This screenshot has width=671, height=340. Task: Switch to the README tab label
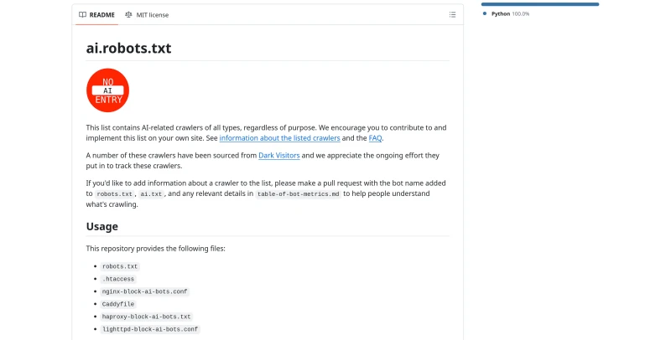tap(102, 14)
